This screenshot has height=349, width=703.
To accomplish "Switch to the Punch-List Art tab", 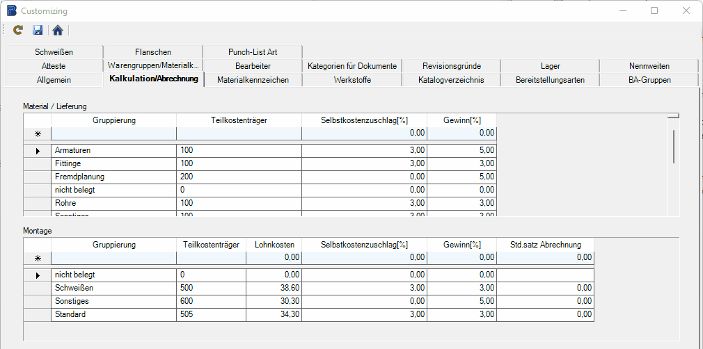I will (x=252, y=52).
